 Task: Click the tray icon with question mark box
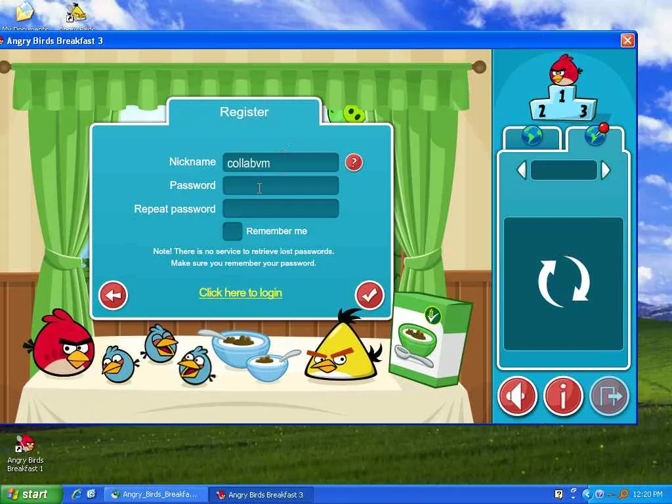click(558, 495)
